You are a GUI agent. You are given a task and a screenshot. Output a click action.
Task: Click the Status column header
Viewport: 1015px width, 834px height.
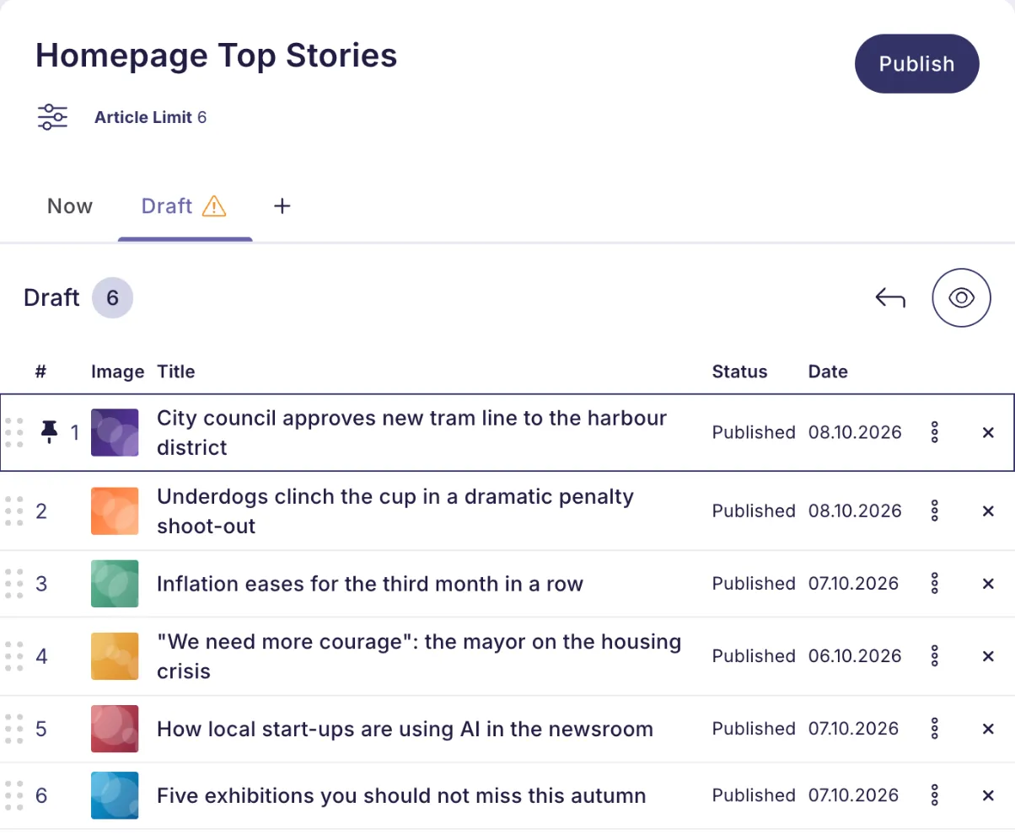[740, 372]
